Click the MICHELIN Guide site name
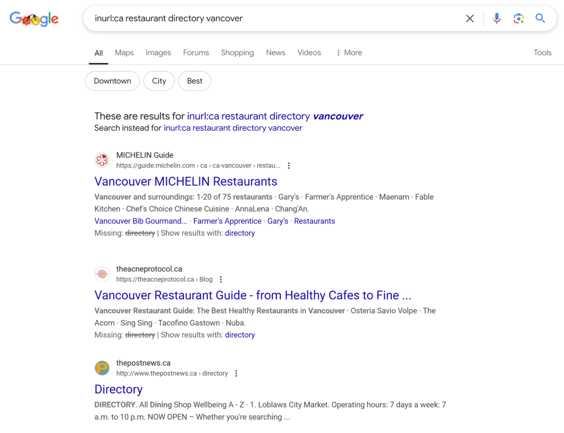Image resolution: width=564 pixels, height=433 pixels. 145,155
